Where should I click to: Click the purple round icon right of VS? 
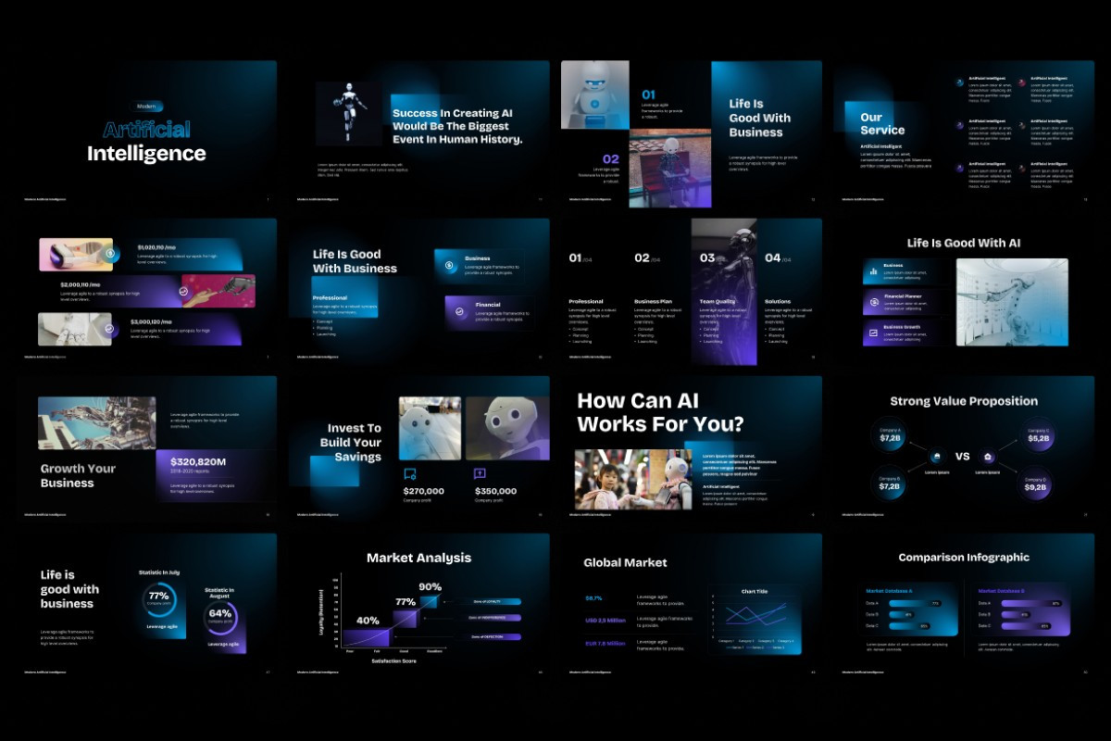(x=988, y=457)
